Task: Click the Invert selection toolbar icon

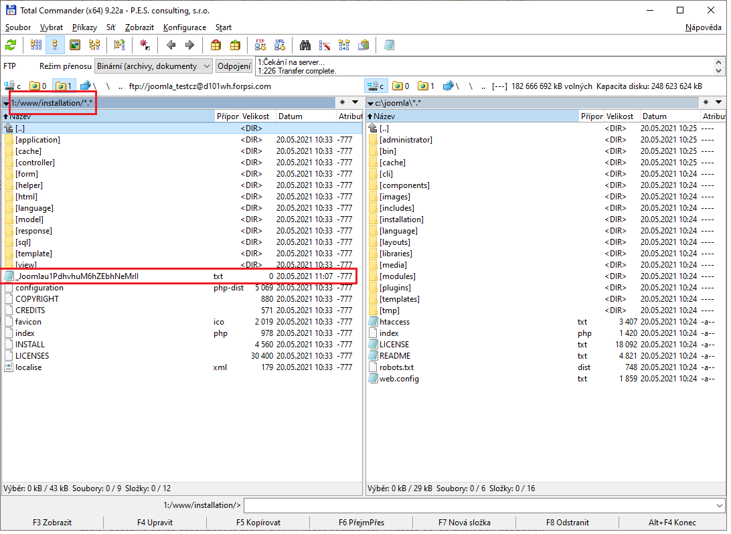Action: tap(120, 46)
